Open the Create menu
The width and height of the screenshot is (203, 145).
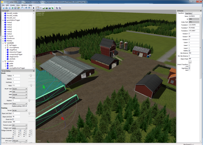12,5
